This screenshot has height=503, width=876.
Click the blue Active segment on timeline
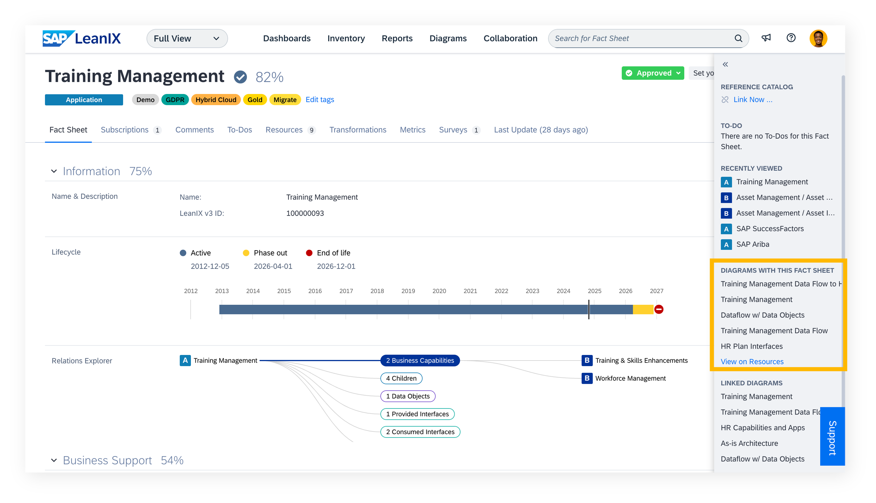[x=426, y=309]
